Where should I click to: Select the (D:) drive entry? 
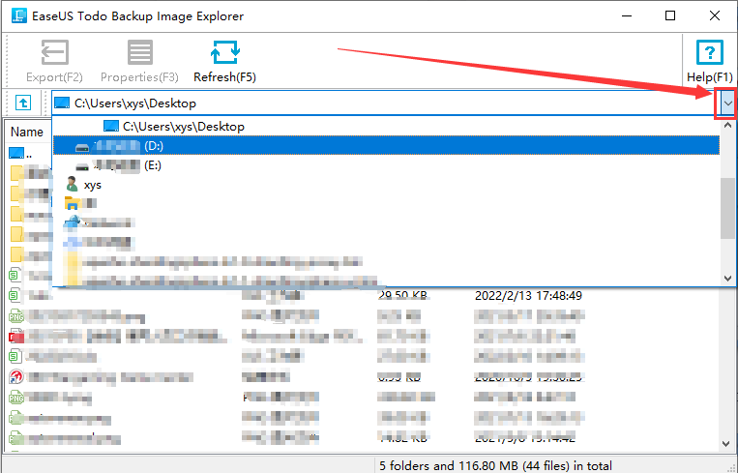click(x=386, y=146)
